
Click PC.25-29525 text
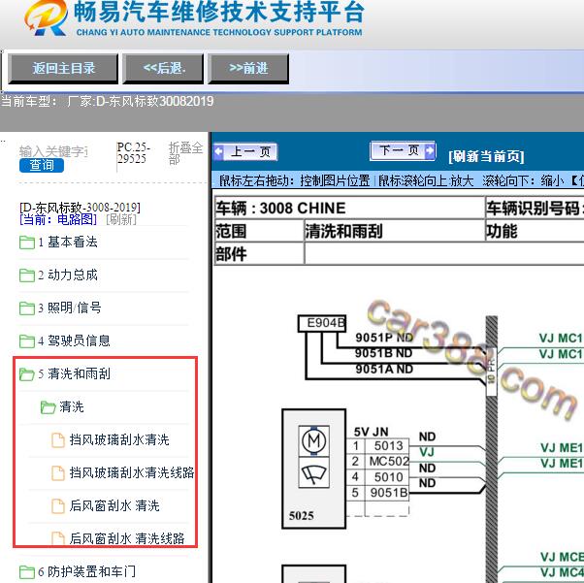[133, 153]
